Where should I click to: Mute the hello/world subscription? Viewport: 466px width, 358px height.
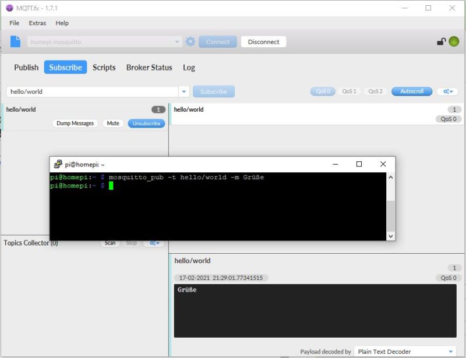(113, 123)
